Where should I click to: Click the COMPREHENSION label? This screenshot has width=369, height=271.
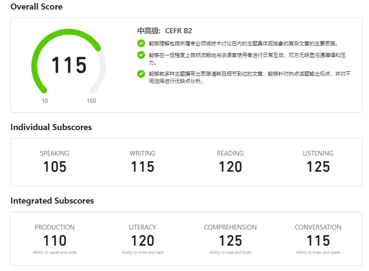230,227
